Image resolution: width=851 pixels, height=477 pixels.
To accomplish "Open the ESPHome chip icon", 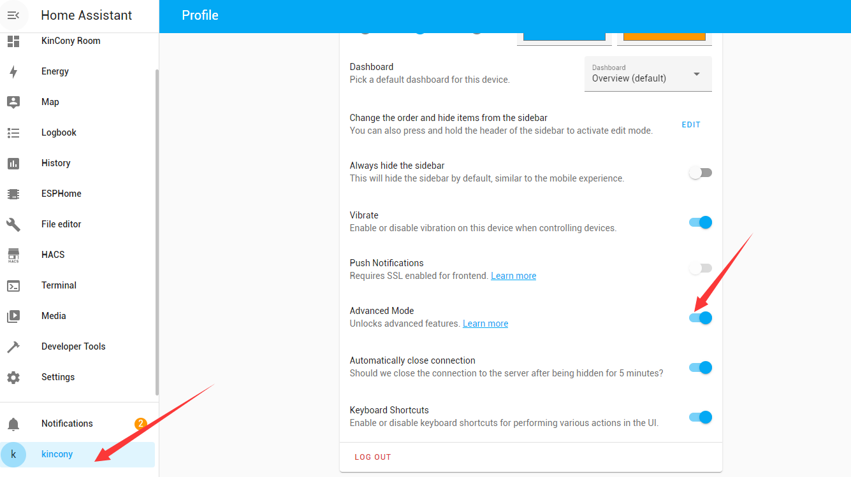I will tap(13, 194).
